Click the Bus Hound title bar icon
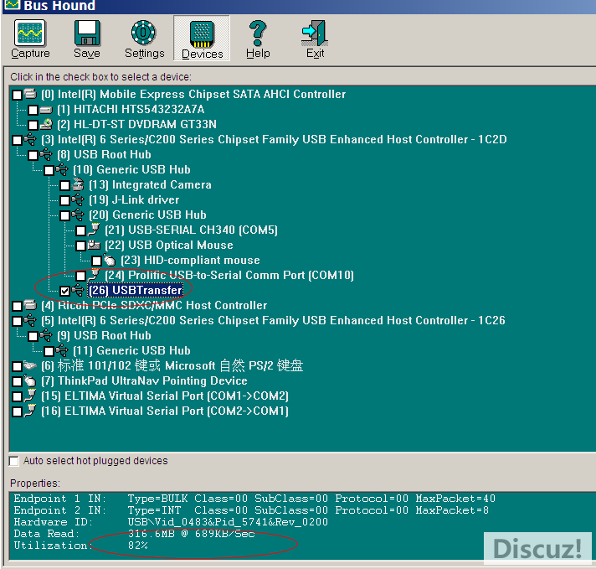 12,5
